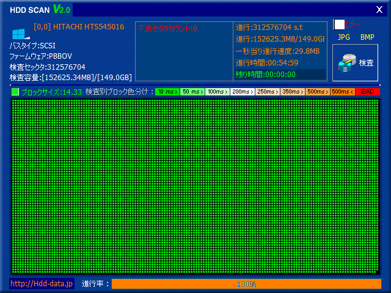The height and width of the screenshot is (293, 391).
Task: Click the 100% orange progress bar
Action: click(246, 284)
